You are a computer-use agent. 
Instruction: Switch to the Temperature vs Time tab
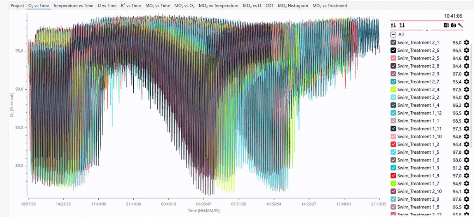[73, 6]
